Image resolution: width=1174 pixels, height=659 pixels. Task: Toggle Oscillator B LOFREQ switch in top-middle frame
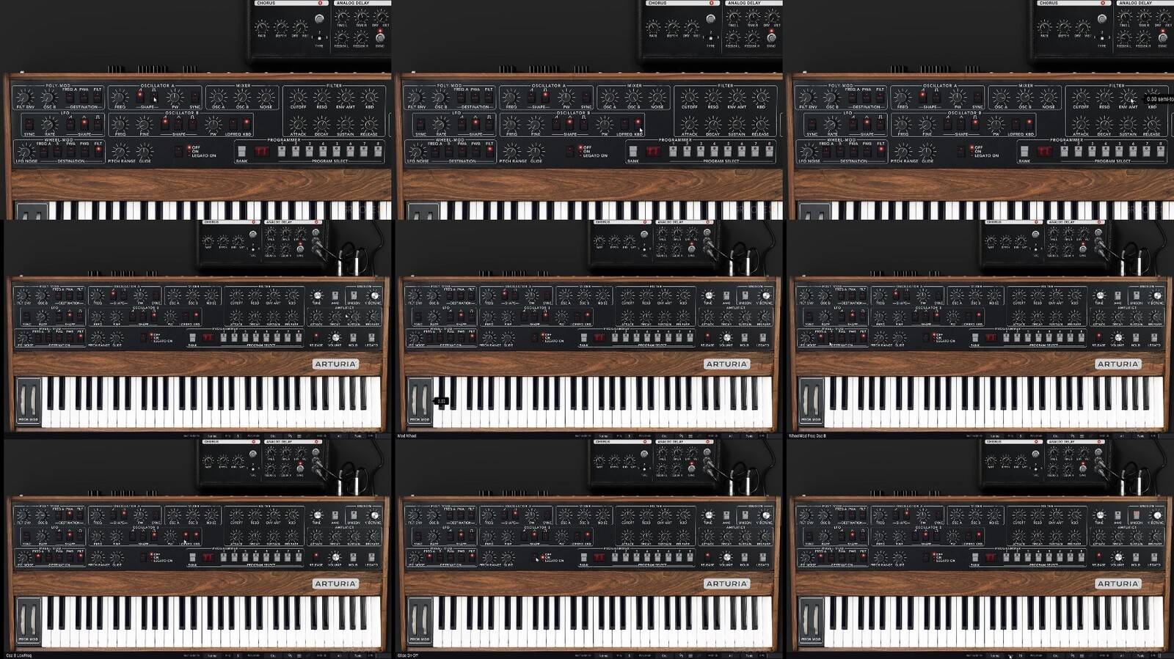coord(624,123)
